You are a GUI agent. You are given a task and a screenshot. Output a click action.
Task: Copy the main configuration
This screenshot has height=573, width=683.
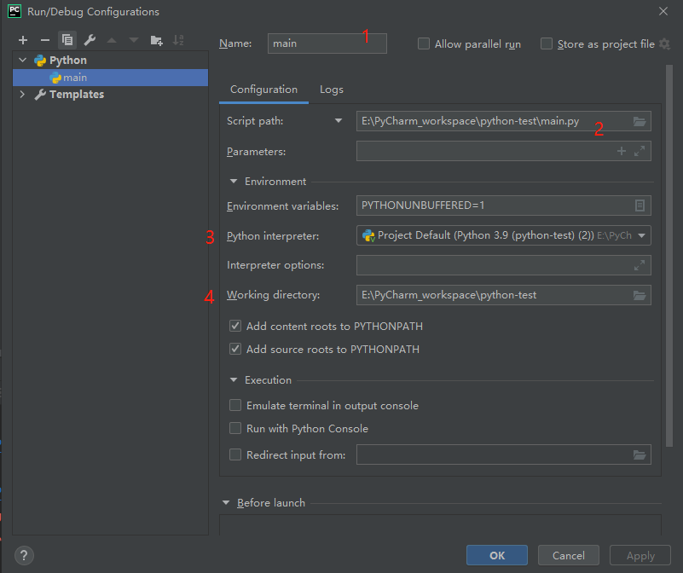pos(67,39)
